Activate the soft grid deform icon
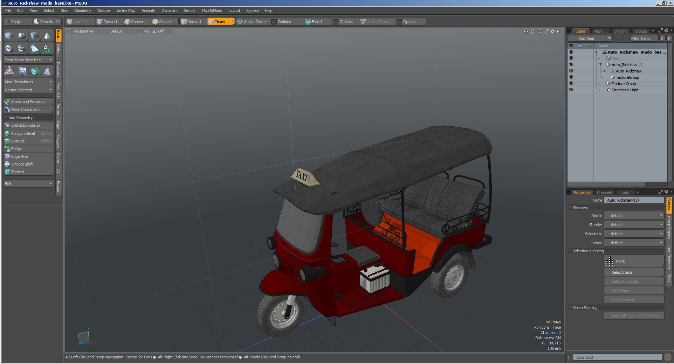 [22, 71]
